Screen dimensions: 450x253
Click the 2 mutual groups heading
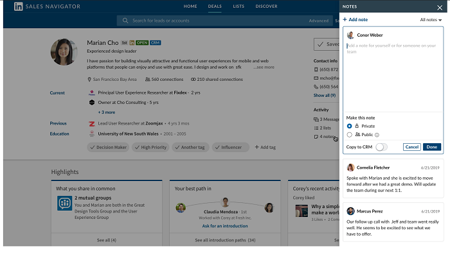click(x=93, y=198)
